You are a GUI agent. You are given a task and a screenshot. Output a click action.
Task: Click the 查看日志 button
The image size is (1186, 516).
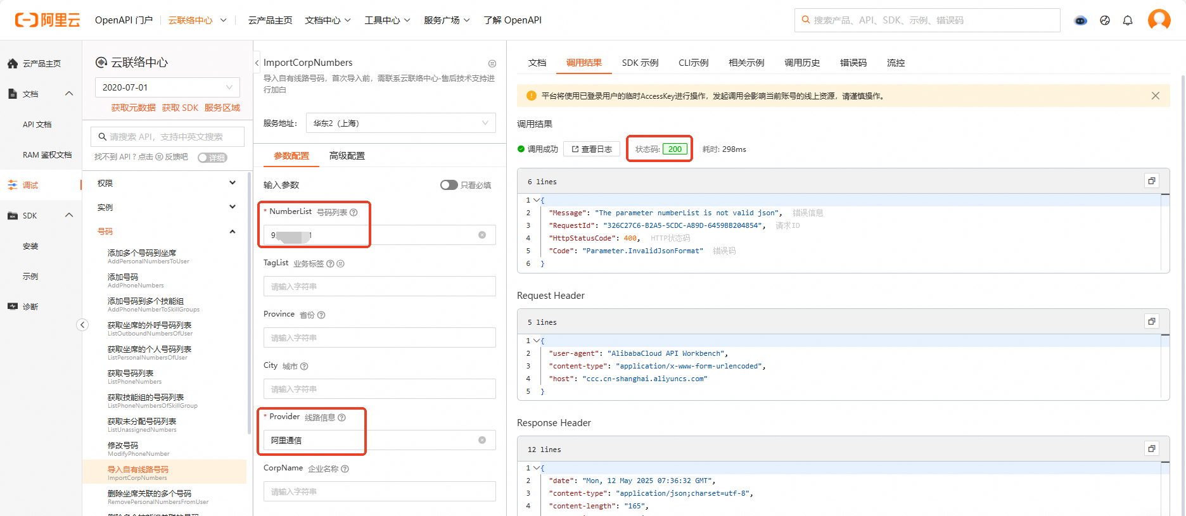pos(592,149)
